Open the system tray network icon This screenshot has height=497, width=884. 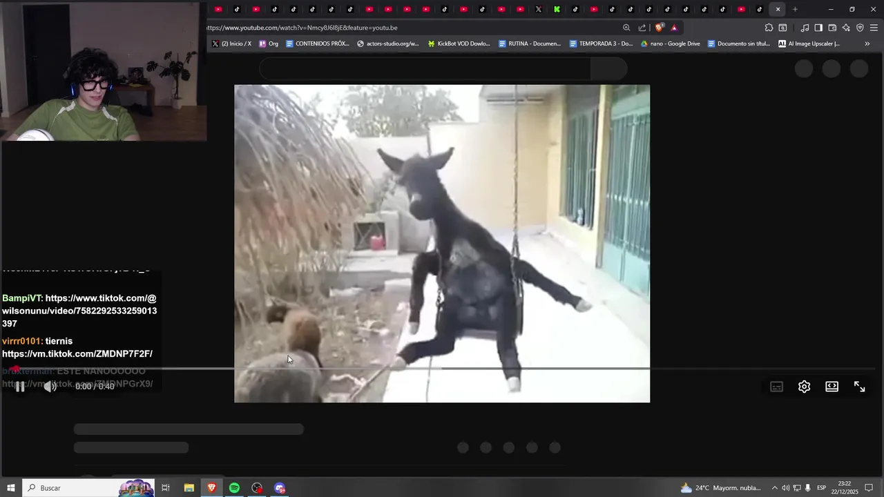point(796,488)
